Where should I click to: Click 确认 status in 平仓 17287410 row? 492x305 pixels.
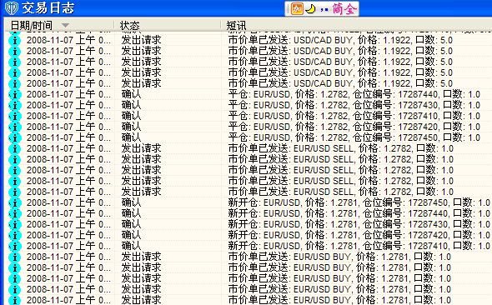131,116
